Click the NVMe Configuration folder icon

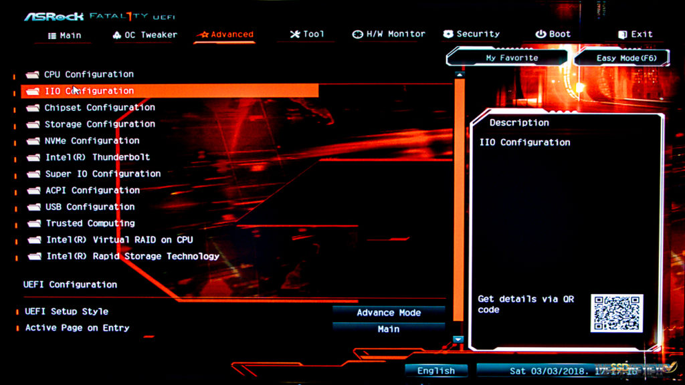click(33, 141)
